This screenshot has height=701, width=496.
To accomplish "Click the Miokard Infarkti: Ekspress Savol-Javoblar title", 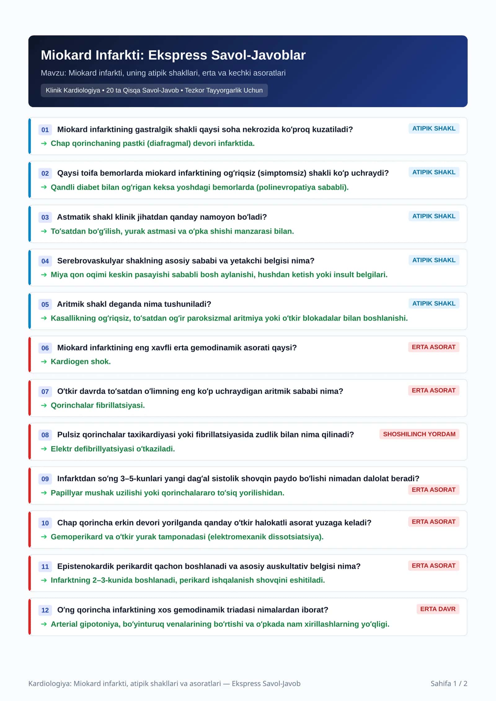I will click(x=173, y=55).
